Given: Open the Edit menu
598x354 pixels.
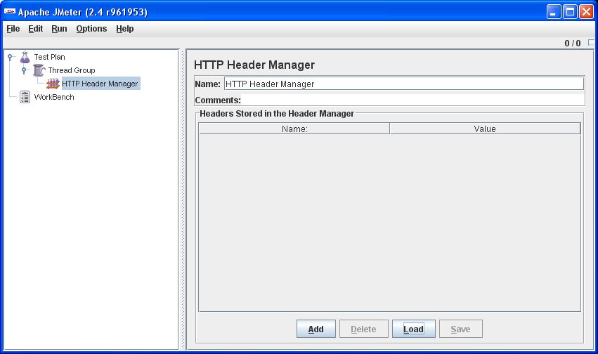Looking at the screenshot, I should pos(35,29).
